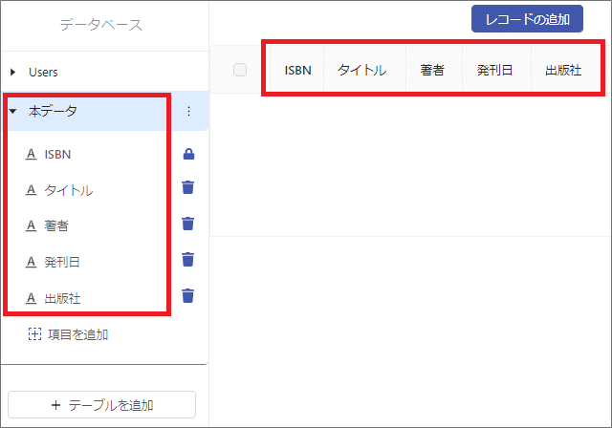Select the 出版社 field in sidebar

pos(62,298)
